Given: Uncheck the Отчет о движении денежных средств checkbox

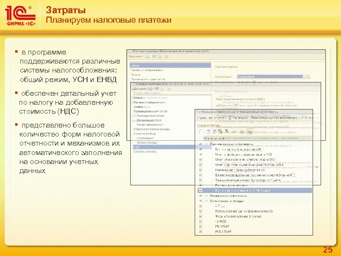Looking at the screenshot, I should 200,165.
